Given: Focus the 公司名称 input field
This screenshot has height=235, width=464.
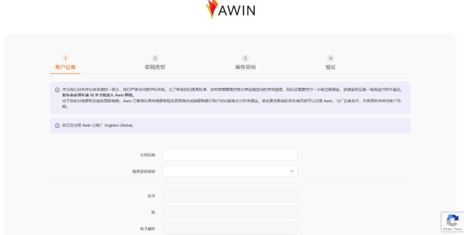Looking at the screenshot, I should point(230,155).
